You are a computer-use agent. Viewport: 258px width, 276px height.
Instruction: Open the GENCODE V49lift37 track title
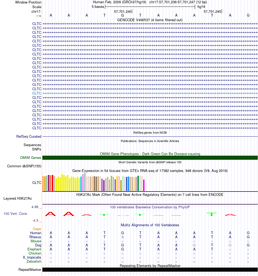pos(150,20)
